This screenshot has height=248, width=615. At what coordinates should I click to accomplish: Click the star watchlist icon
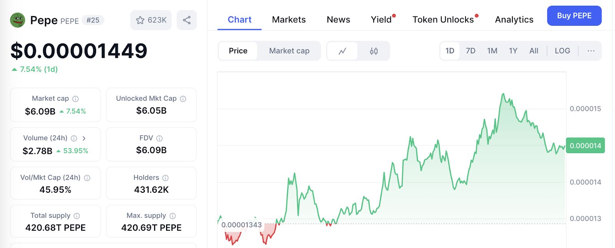point(140,20)
